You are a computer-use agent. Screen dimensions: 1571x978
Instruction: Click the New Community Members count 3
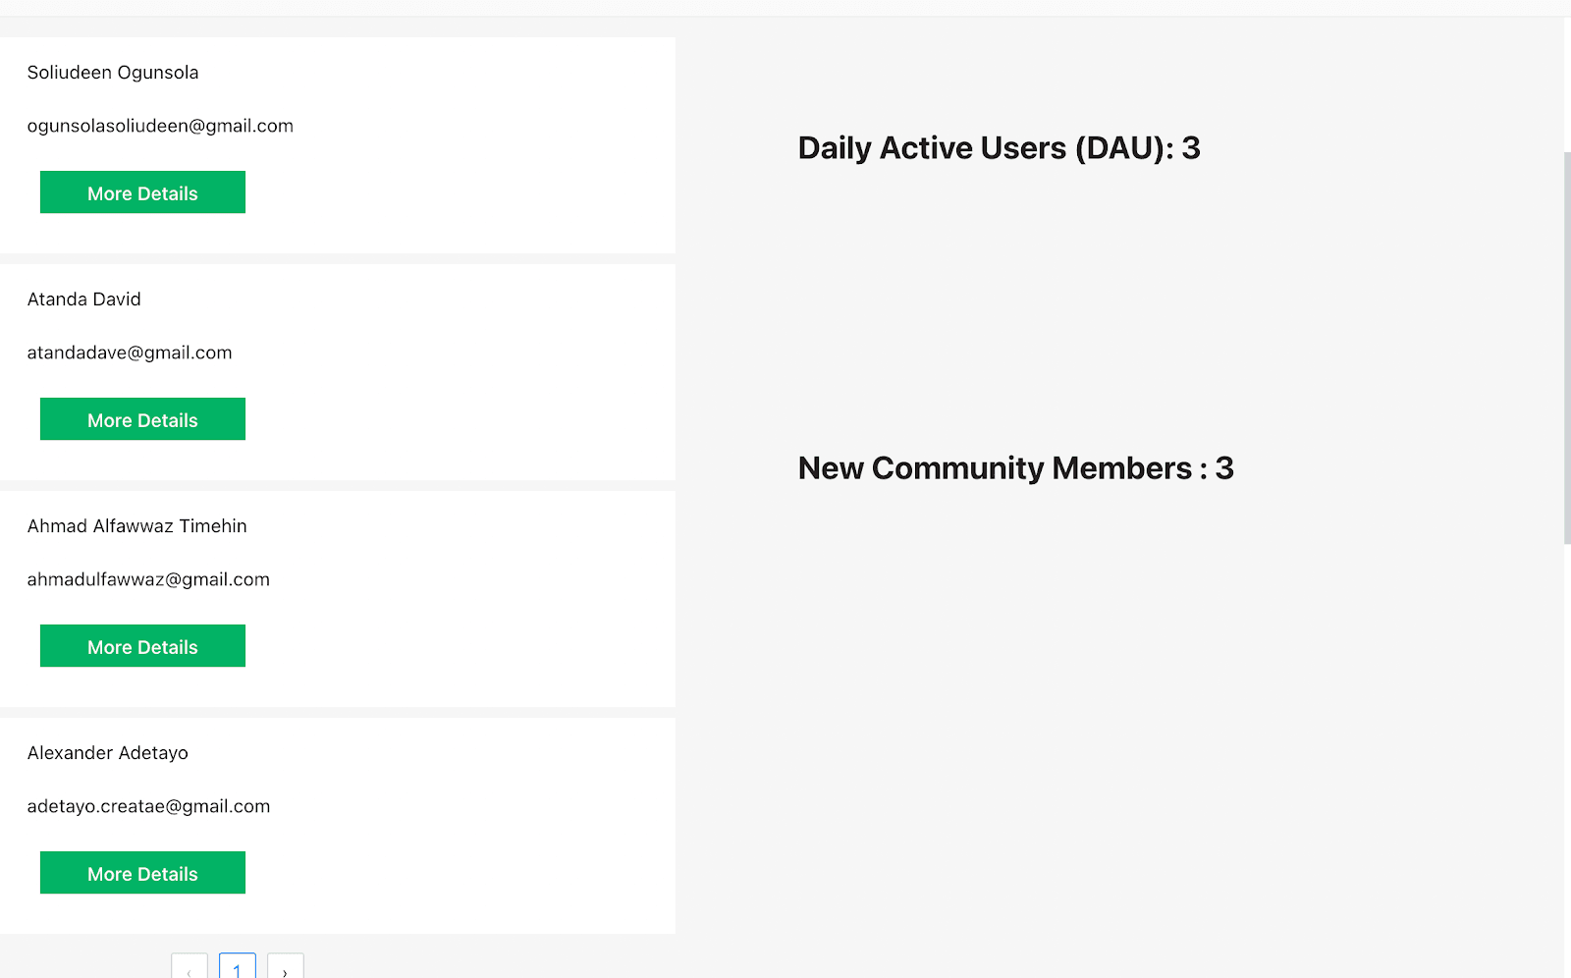click(x=1224, y=468)
